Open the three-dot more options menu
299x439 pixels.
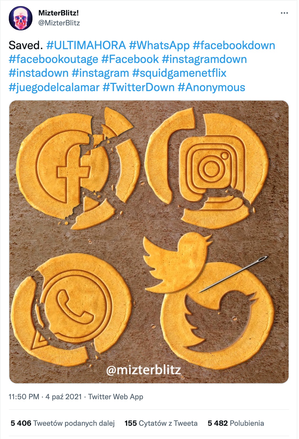tap(284, 13)
